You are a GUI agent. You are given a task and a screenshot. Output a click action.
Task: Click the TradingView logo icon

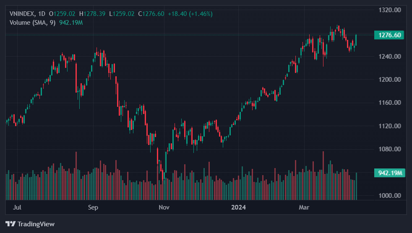coord(10,224)
